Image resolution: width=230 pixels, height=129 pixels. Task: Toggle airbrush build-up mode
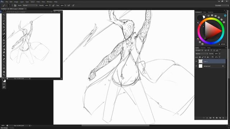coord(69,5)
